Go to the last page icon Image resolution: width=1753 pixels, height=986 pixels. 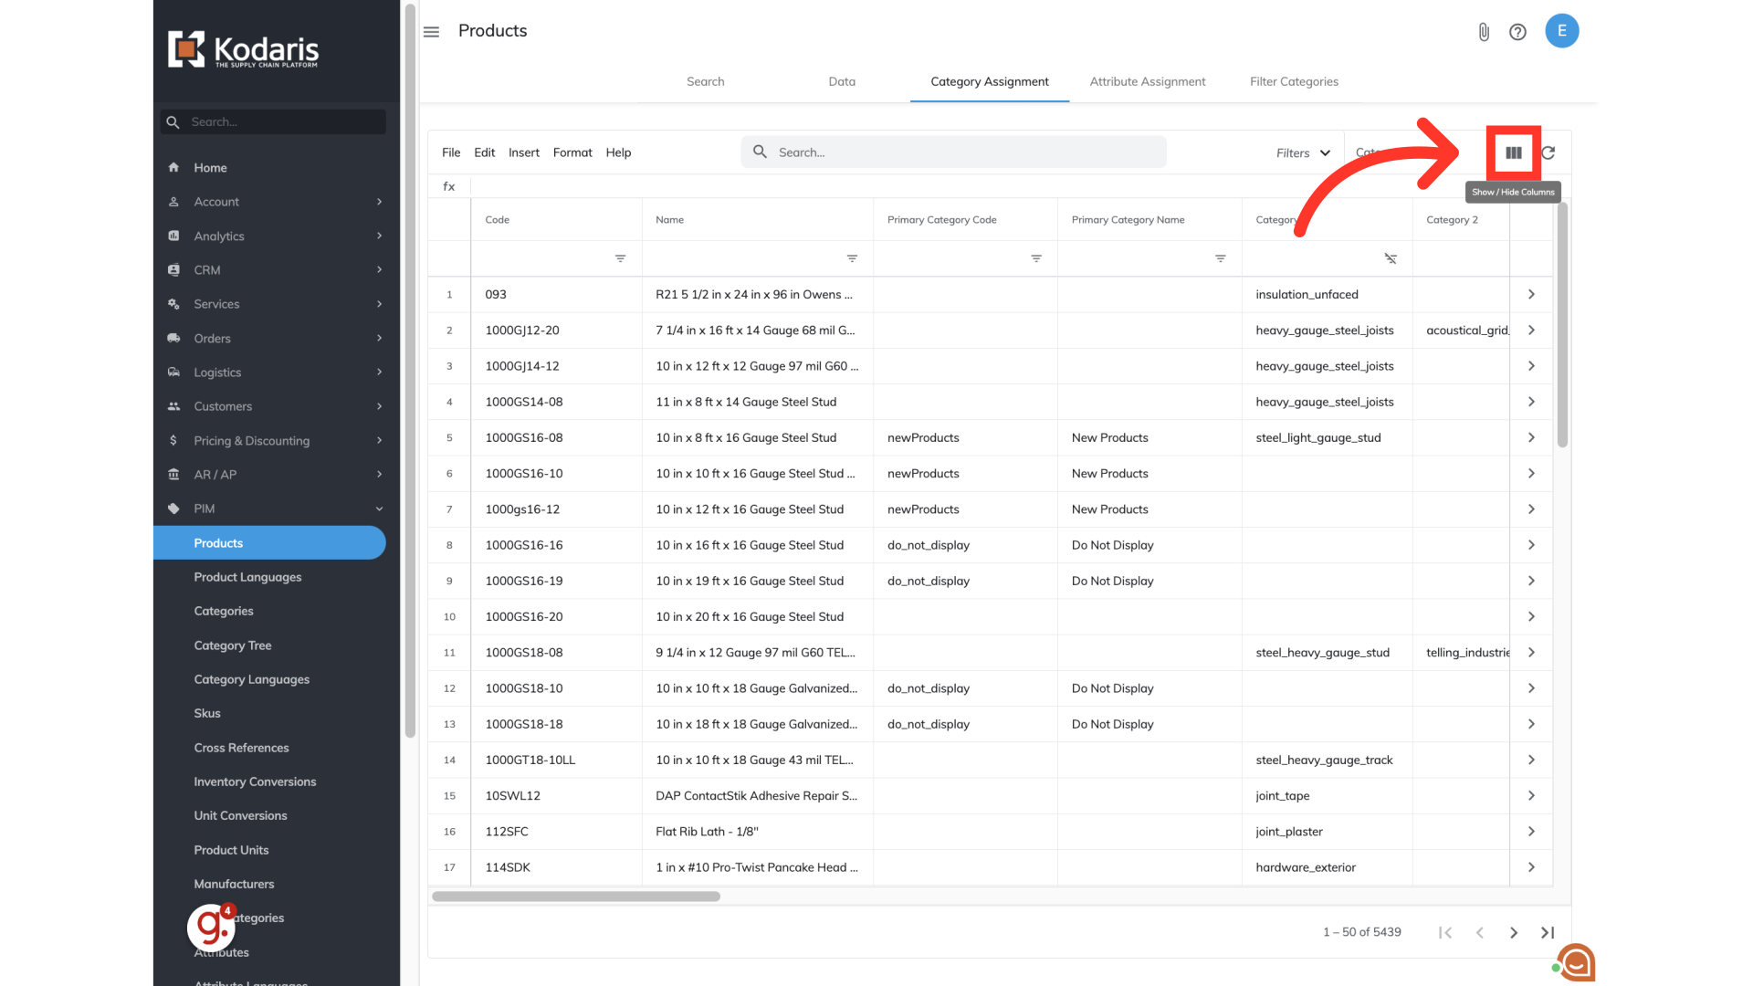[x=1548, y=932]
